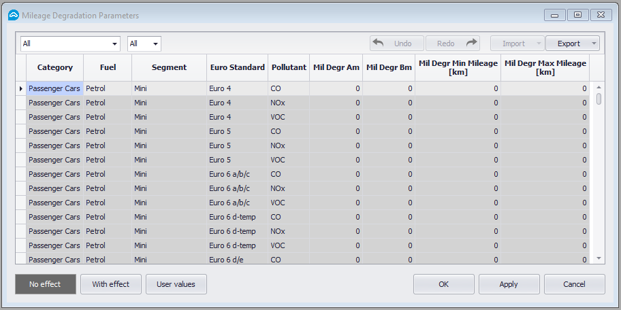Click the row indicator arrow of first row

click(21, 88)
